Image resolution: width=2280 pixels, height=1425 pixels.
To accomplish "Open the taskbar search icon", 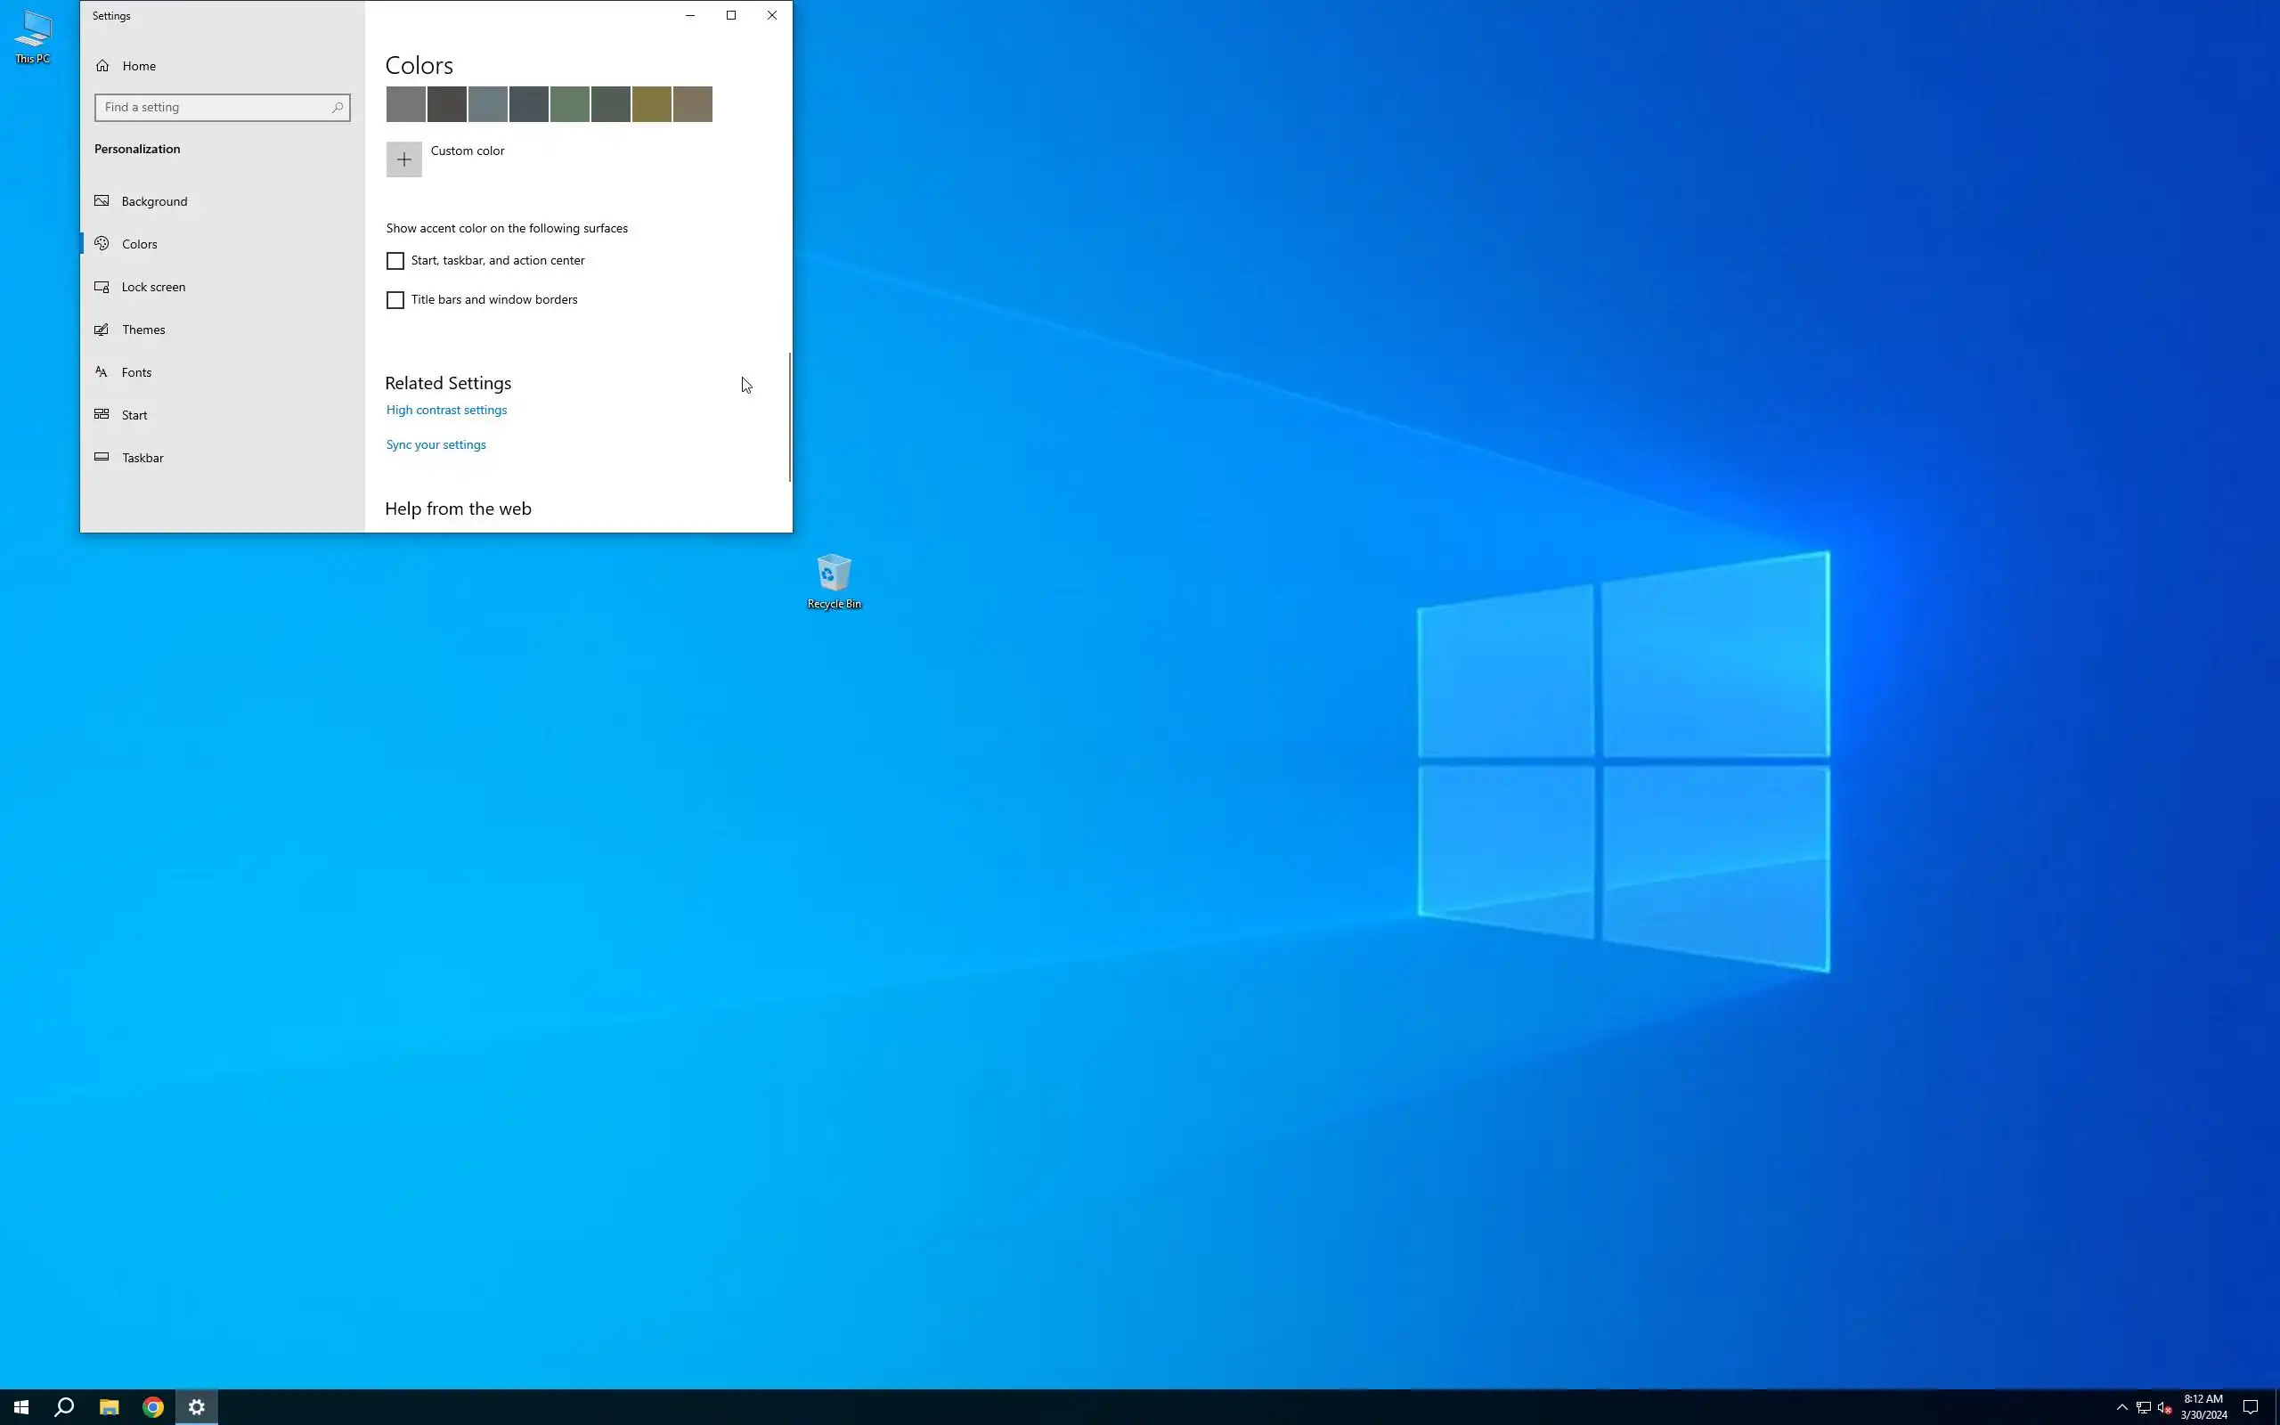I will (64, 1407).
